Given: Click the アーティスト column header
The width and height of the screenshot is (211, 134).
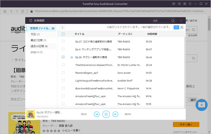Looking at the screenshot, I should point(125,34).
